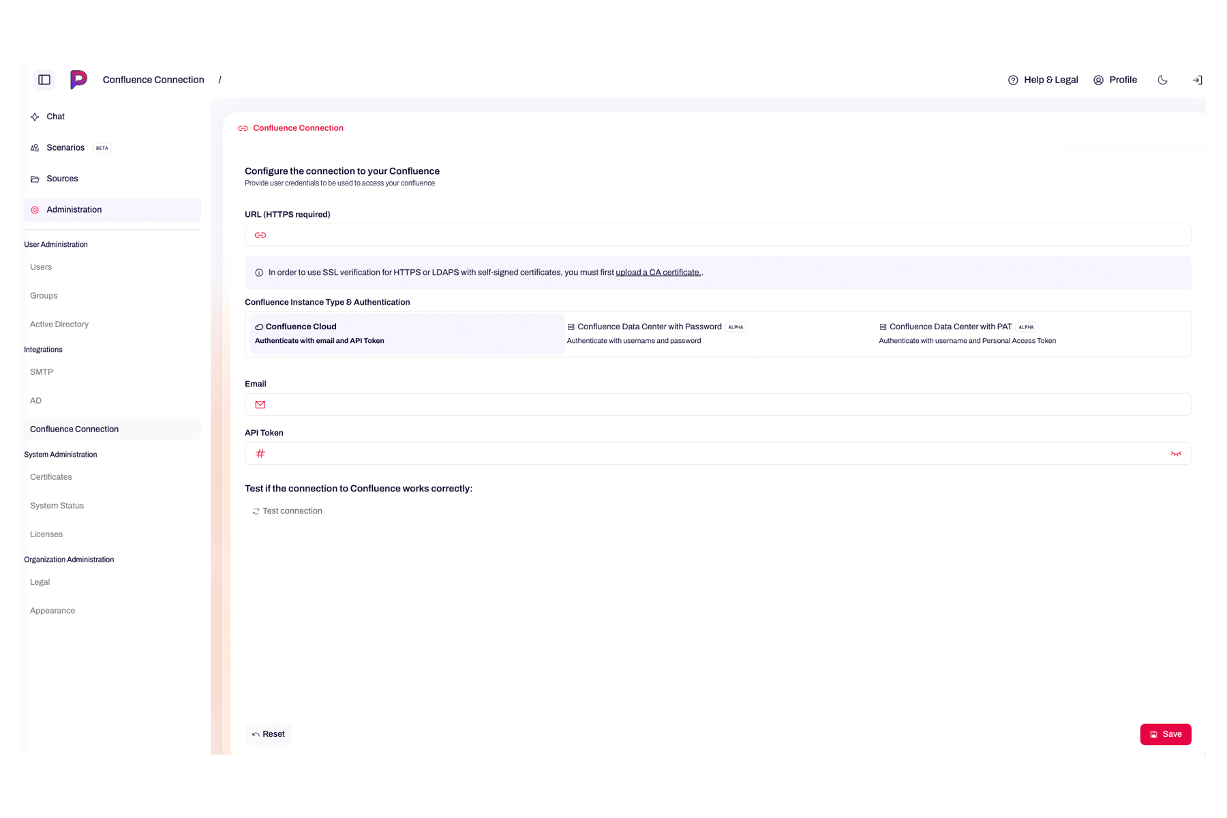Viewport: 1227px width, 818px height.
Task: Click the red Save button
Action: 1165,734
